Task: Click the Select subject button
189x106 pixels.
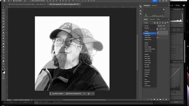Action: coord(58,94)
